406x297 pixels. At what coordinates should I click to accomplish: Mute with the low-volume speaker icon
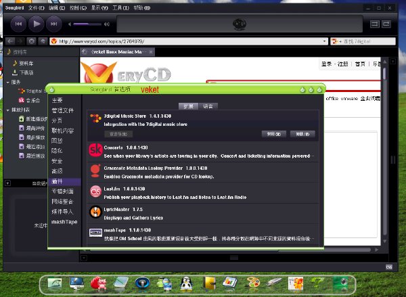tap(70, 24)
